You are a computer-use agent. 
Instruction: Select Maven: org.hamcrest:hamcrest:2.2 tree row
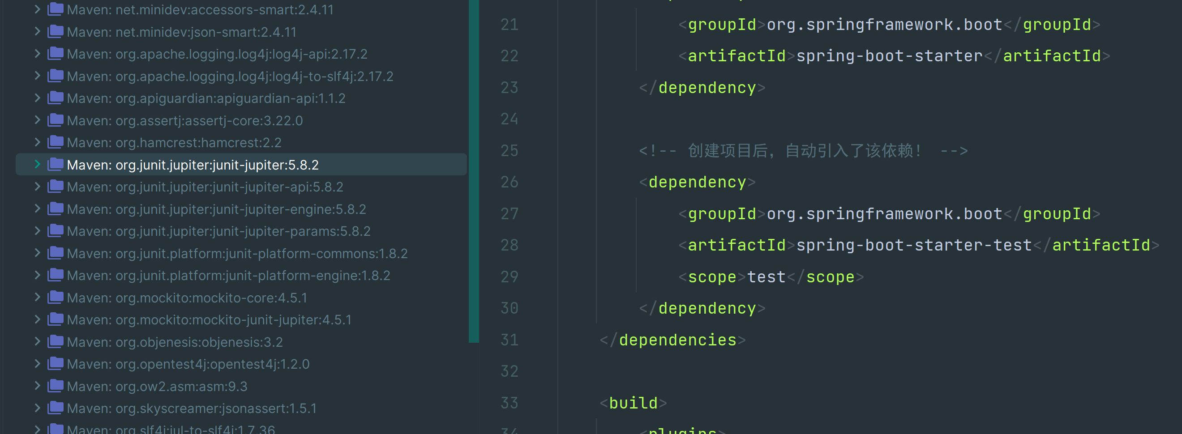tap(241, 142)
